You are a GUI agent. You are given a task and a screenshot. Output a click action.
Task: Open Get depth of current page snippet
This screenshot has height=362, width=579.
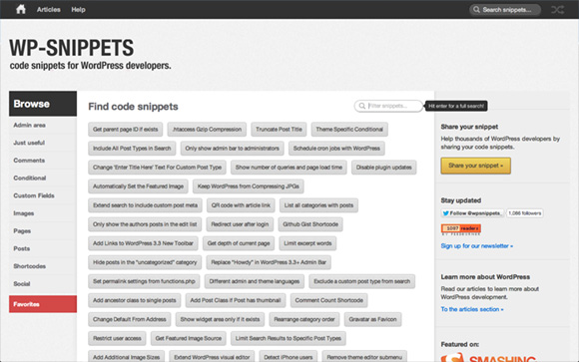(x=239, y=243)
